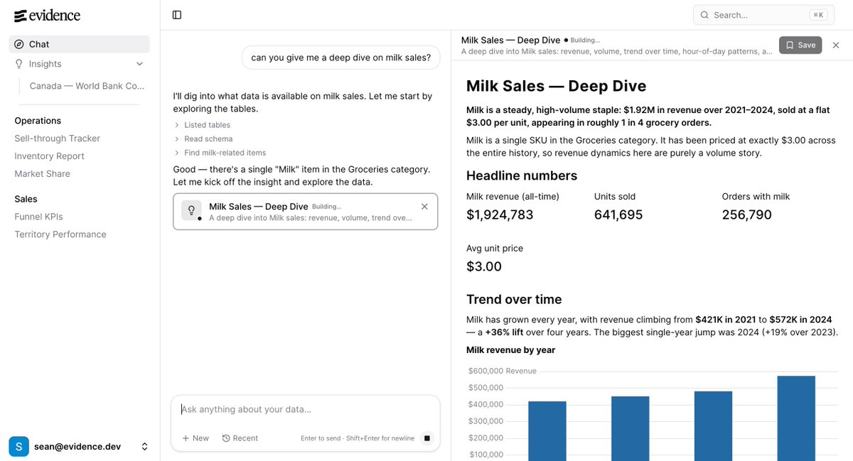
Task: Click the plus icon beside New
Action: tap(186, 438)
